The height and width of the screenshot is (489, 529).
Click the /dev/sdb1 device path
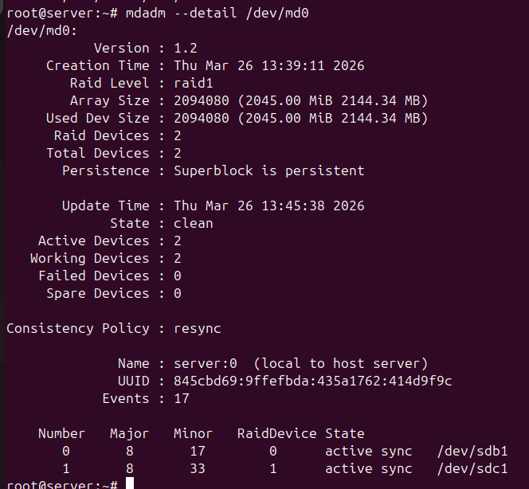click(x=472, y=451)
